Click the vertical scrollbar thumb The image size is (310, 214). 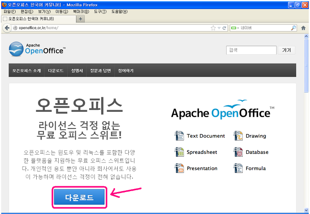pyautogui.click(x=306, y=65)
